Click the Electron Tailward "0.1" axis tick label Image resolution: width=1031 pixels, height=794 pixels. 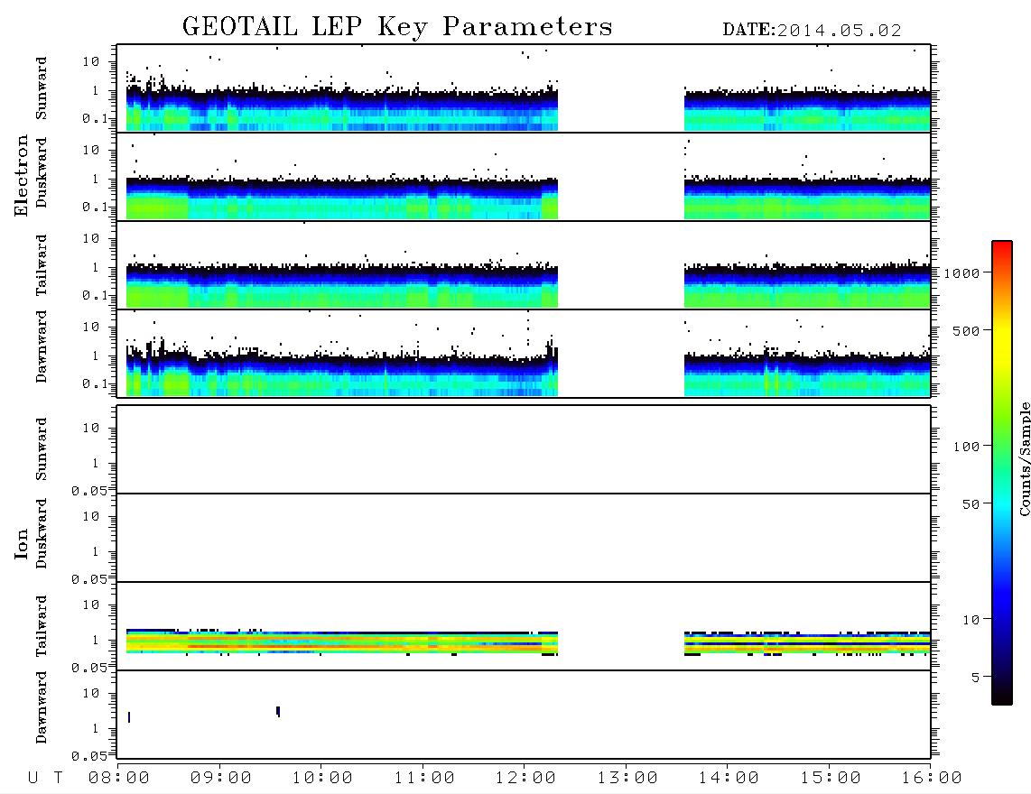pyautogui.click(x=95, y=296)
